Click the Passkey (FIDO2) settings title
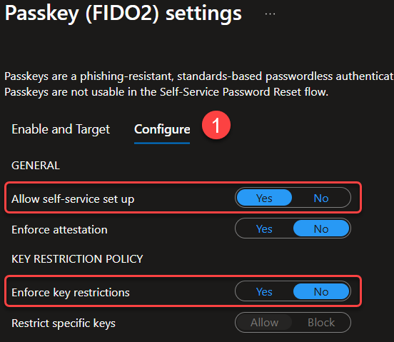 point(123,13)
